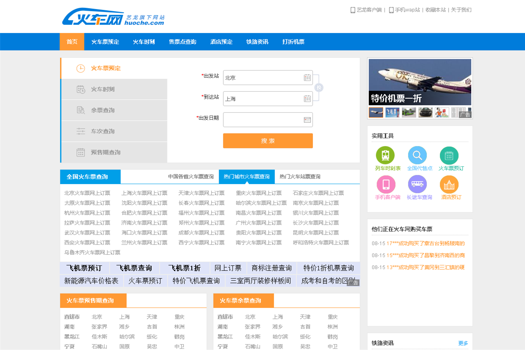Select the fifth banner thumbnail

coord(442,113)
